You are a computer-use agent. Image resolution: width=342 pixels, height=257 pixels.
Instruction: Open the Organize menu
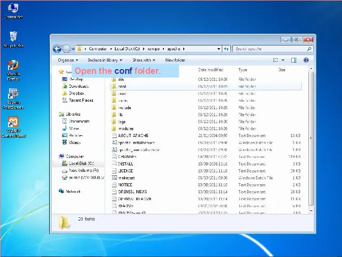coord(68,60)
